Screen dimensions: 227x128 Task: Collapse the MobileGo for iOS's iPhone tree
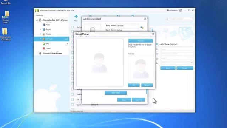coord(37,20)
